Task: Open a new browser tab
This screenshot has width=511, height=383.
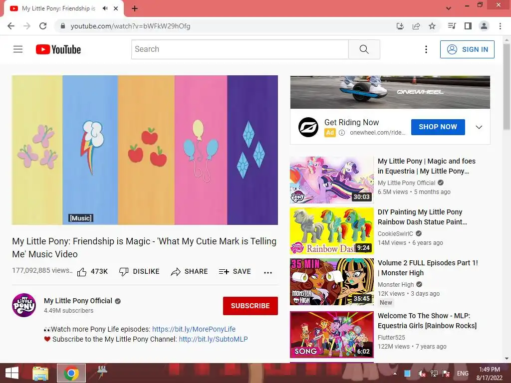Action: point(135,8)
